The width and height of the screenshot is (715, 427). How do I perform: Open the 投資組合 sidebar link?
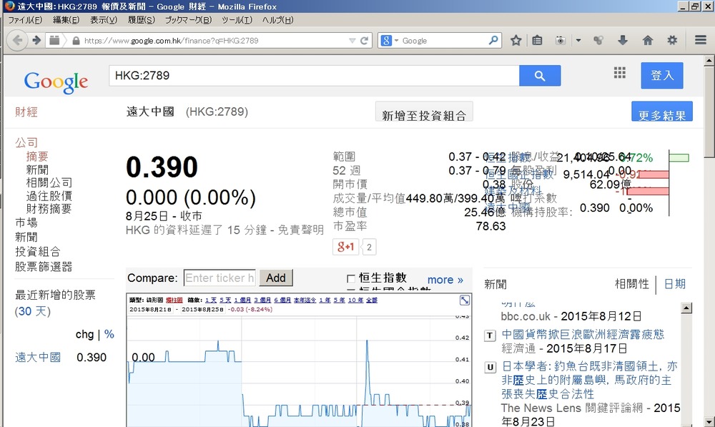click(38, 252)
